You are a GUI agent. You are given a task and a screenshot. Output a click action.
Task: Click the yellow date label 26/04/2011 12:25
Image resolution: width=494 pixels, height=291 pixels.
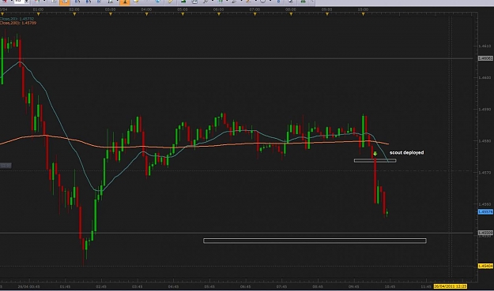coord(451,286)
